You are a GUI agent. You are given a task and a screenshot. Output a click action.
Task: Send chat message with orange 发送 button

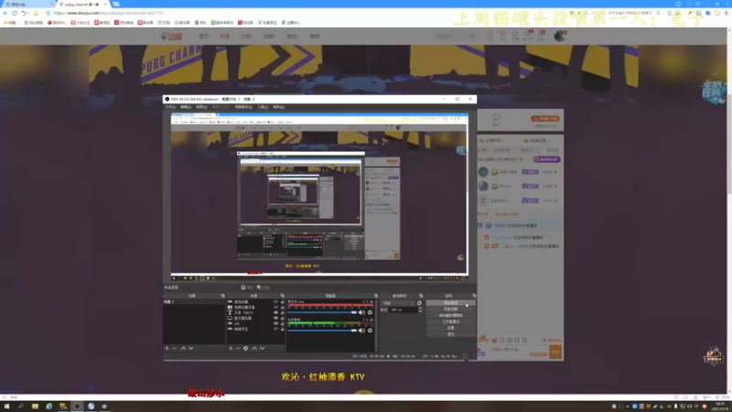click(x=555, y=352)
